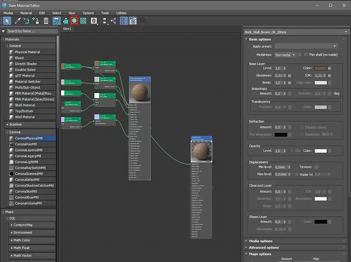Enable the Water lvl. checkbox
The height and width of the screenshot is (262, 351).
pyautogui.click(x=297, y=174)
